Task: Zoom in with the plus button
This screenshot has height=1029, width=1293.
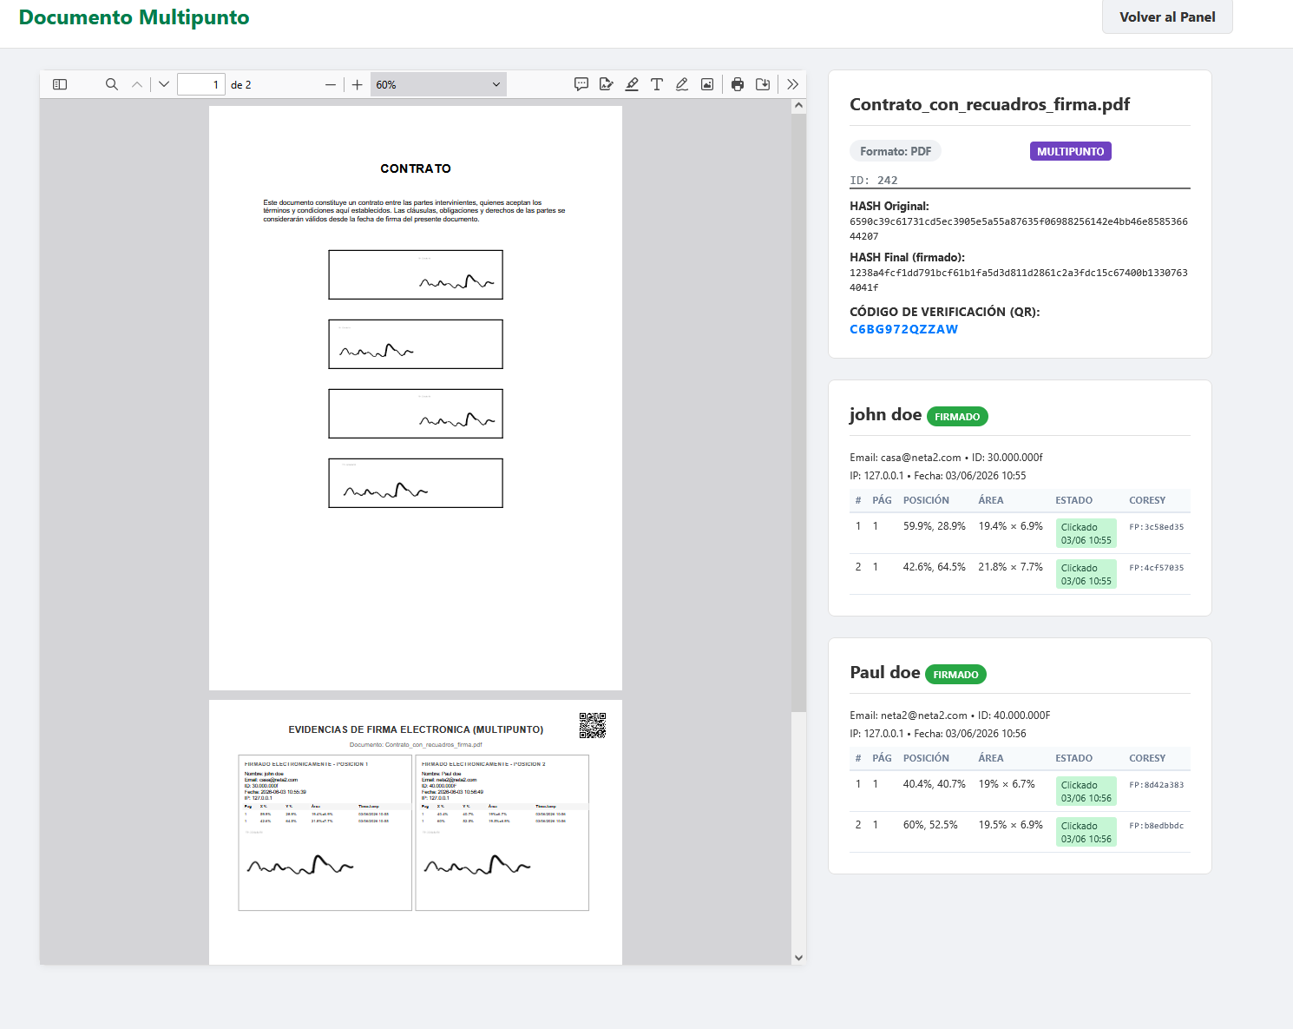Action: click(x=357, y=84)
